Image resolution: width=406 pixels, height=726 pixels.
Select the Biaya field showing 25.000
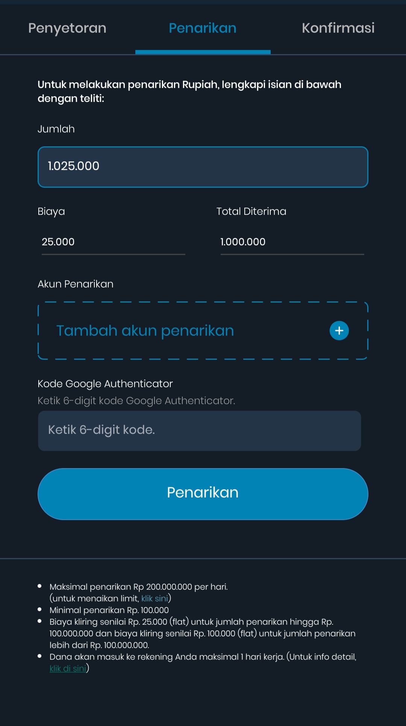pos(113,242)
